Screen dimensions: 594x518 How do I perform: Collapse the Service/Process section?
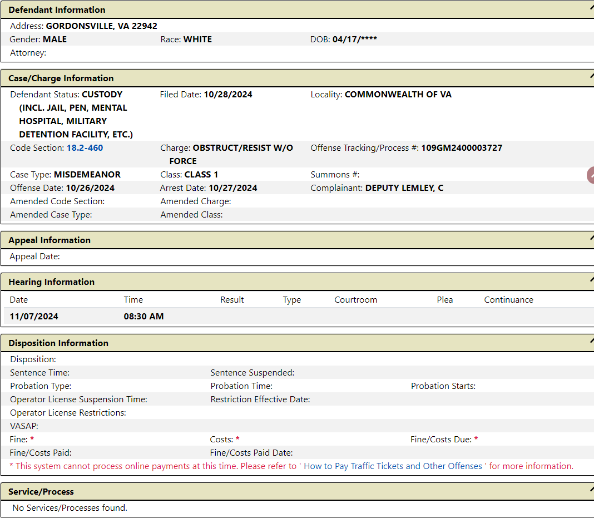[591, 490]
